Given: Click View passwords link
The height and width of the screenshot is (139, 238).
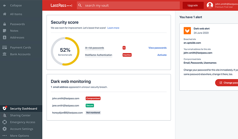Looking at the screenshot, I should (157, 48).
